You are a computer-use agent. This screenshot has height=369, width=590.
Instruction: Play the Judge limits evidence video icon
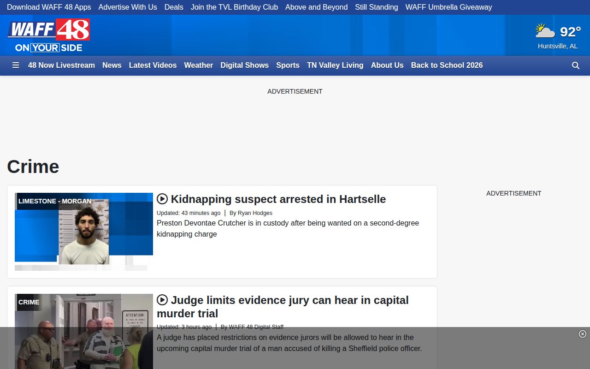pos(162,300)
